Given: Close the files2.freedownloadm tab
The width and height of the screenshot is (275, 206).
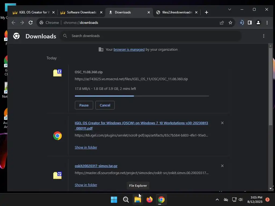Looking at the screenshot, I should pyautogui.click(x=196, y=12).
